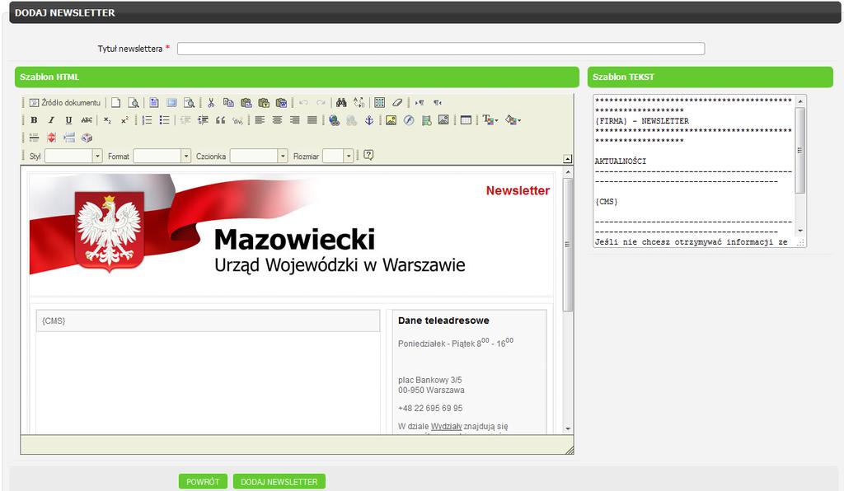Image resolution: width=844 pixels, height=491 pixels.
Task: Toggle underline formatting
Action: click(x=68, y=120)
